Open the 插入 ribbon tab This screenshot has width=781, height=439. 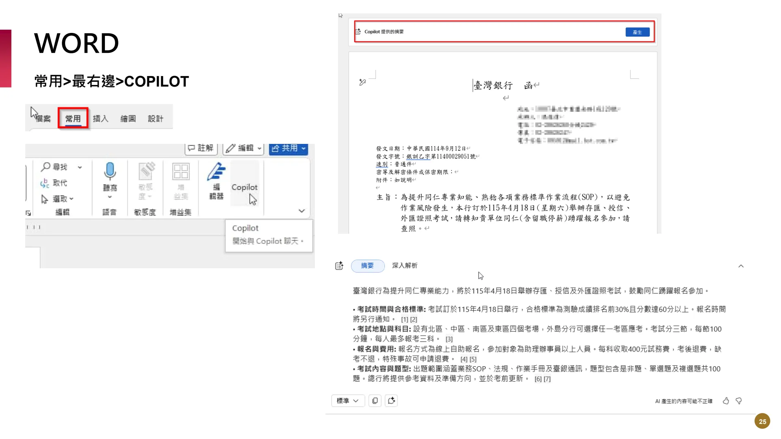coord(100,119)
